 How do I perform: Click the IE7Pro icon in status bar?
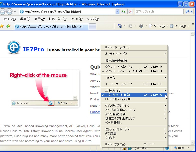pos(167,148)
